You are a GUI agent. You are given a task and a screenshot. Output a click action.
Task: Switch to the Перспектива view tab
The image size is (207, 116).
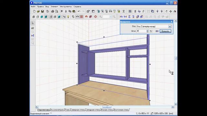point(43,110)
